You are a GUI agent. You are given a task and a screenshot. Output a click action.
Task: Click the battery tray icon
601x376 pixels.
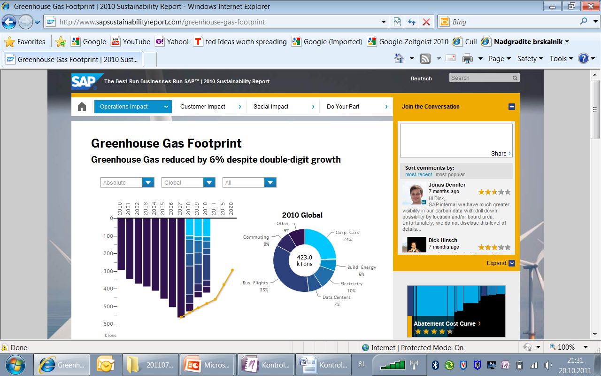point(519,365)
